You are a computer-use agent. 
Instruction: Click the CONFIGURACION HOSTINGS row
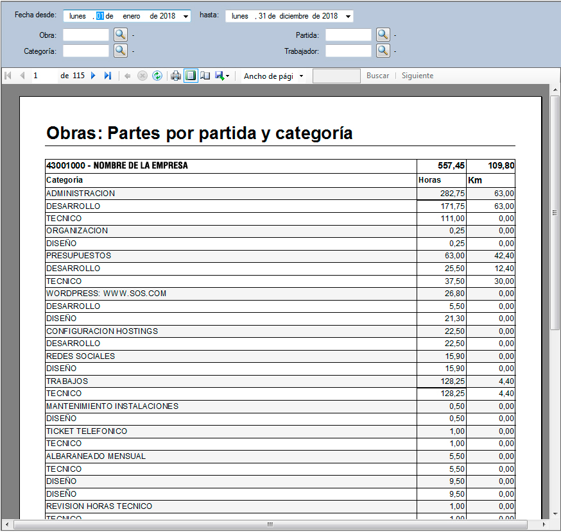pos(280,331)
